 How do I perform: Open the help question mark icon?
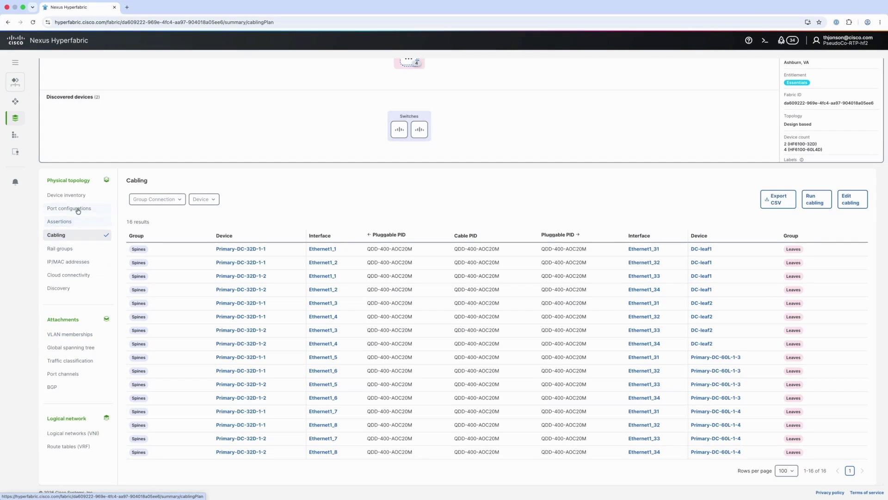[748, 40]
